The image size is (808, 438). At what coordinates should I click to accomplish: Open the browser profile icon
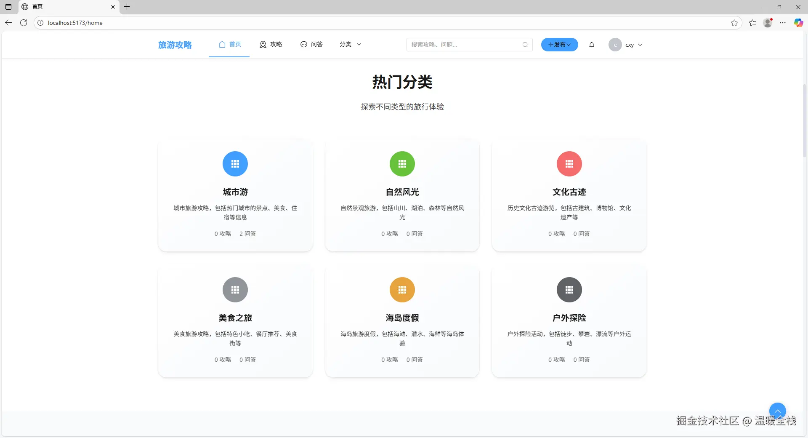point(768,23)
